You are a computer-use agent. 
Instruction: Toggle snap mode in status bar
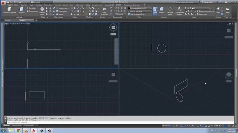[174, 126]
